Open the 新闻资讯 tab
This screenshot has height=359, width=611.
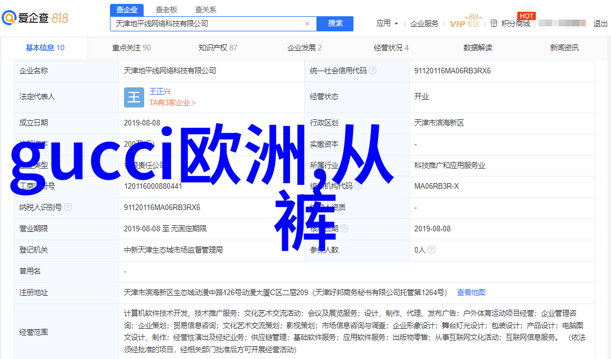pos(564,48)
